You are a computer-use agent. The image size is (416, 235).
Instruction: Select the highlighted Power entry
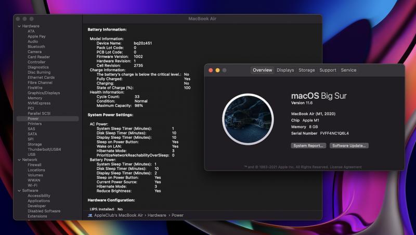(x=48, y=119)
